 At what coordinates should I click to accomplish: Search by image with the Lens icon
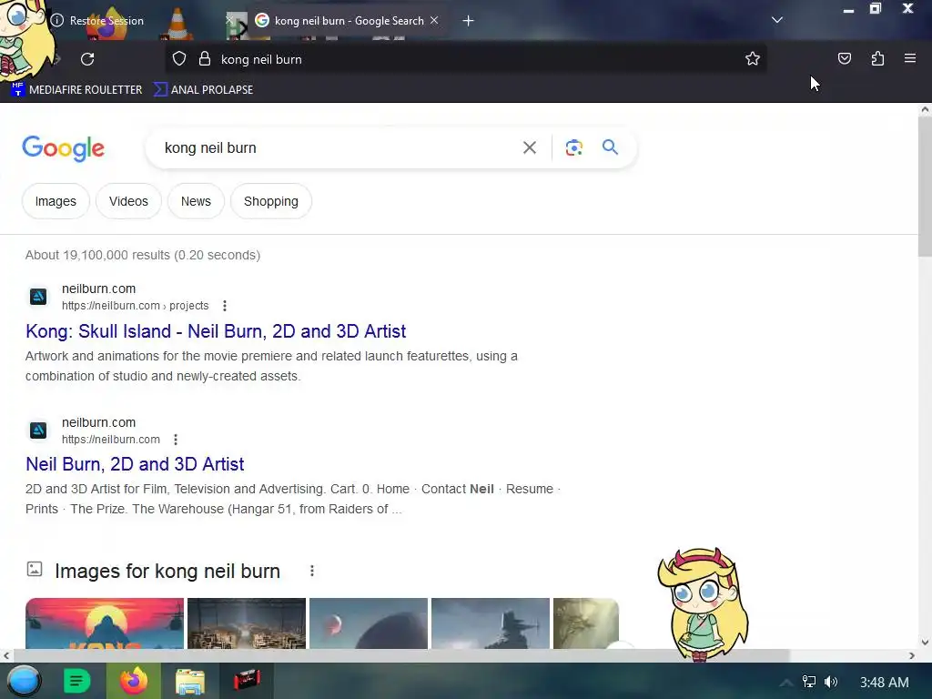[x=573, y=147]
